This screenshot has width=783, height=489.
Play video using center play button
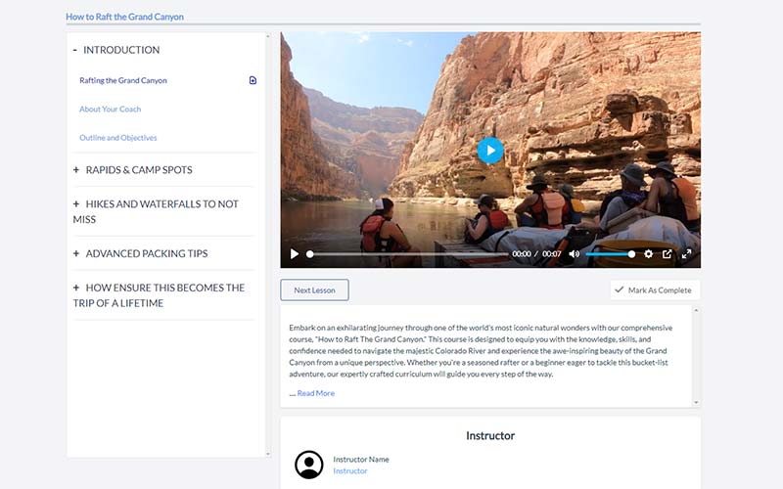[x=490, y=151]
